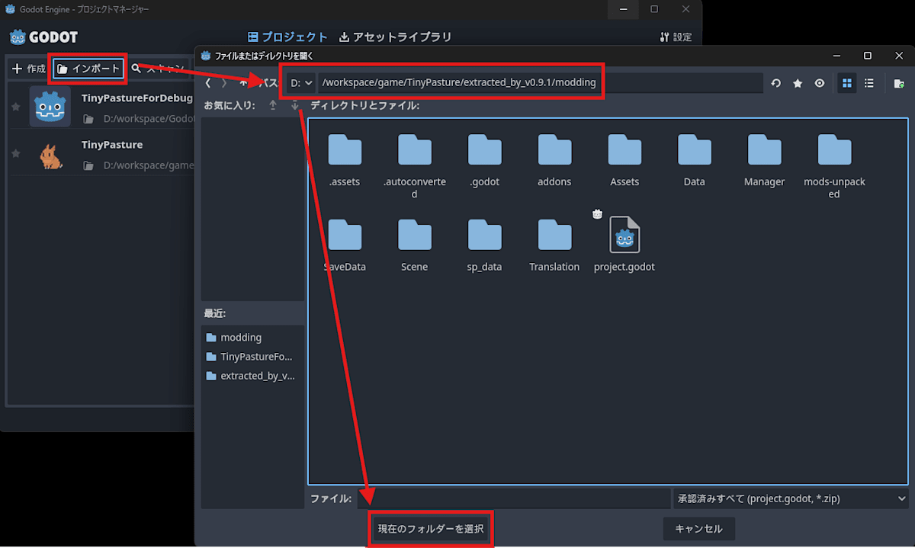Click the refresh directory icon

point(775,83)
